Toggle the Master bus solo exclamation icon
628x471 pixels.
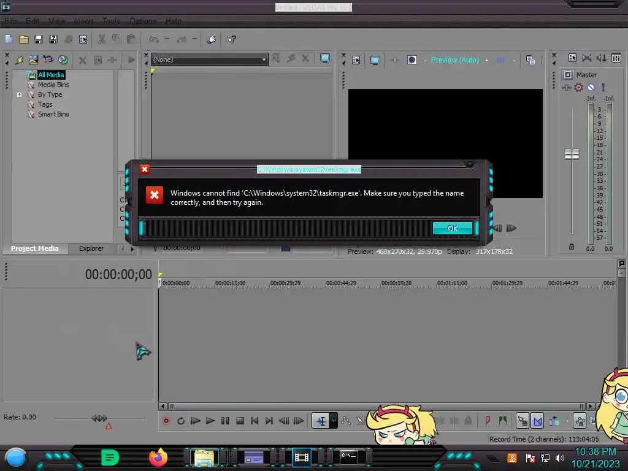603,87
